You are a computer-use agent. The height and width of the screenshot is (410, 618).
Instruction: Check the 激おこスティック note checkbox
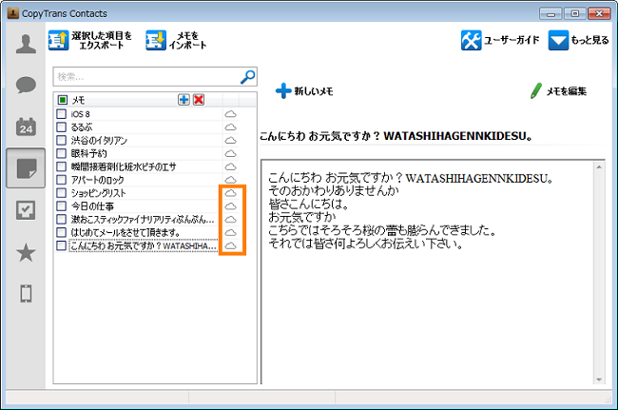click(x=61, y=219)
